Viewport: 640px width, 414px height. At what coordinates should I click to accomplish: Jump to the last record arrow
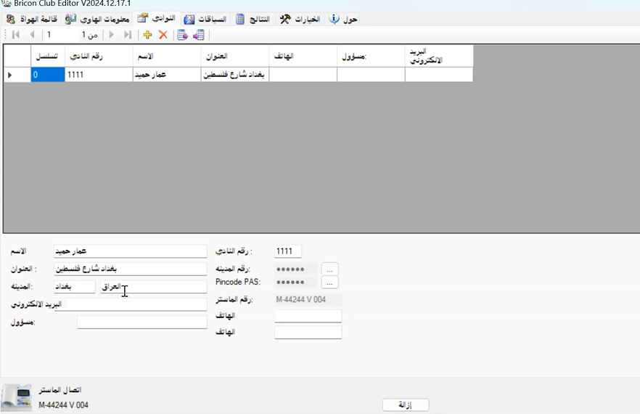[x=128, y=35]
